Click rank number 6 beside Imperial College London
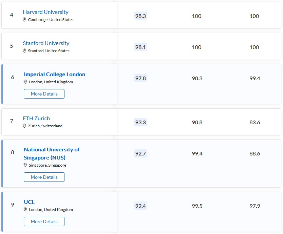The width and height of the screenshot is (283, 234). point(13,77)
